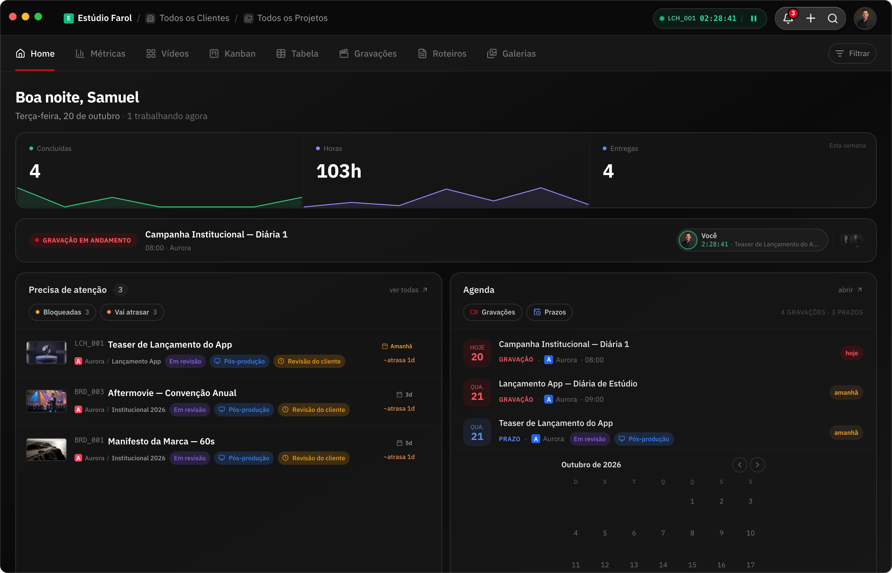Toggle the Vai atrasar filter chip
This screenshot has width=892, height=573.
click(x=132, y=312)
